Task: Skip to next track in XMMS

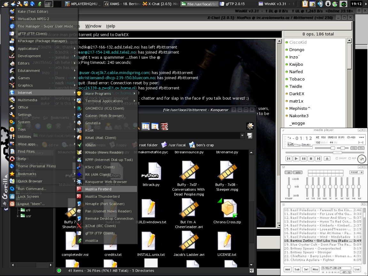Action: 318,159
